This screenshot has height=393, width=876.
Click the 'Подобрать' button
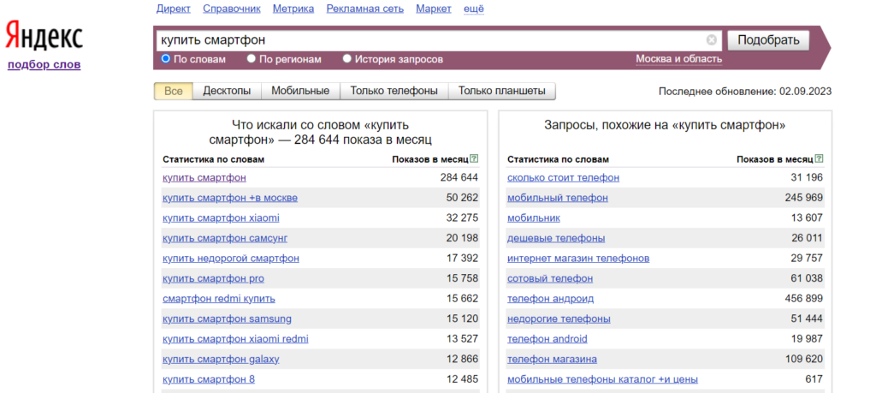pos(768,40)
